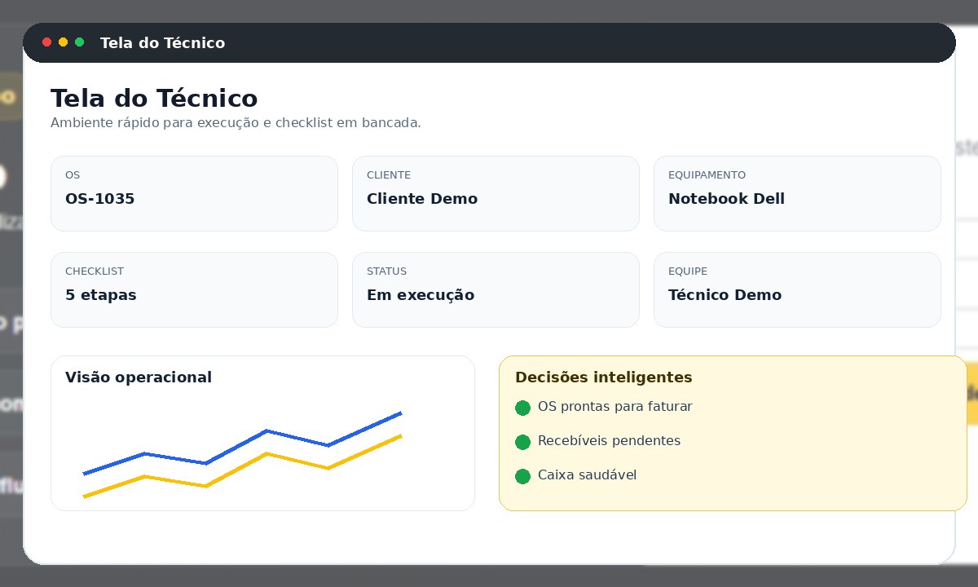This screenshot has width=978, height=587.
Task: Click the red close window dot
Action: pyautogui.click(x=46, y=42)
